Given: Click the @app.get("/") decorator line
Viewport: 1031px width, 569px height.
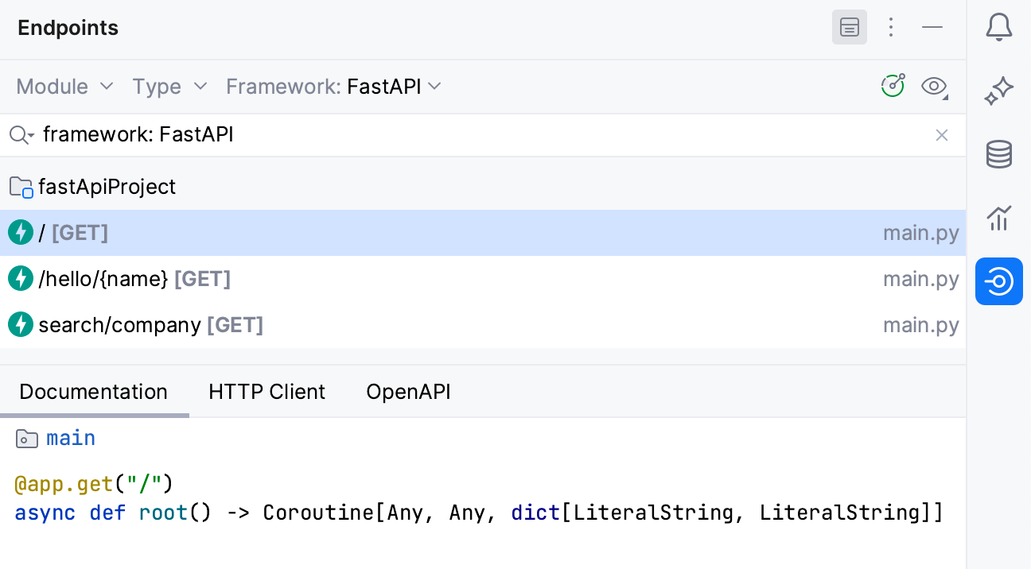Looking at the screenshot, I should (94, 483).
